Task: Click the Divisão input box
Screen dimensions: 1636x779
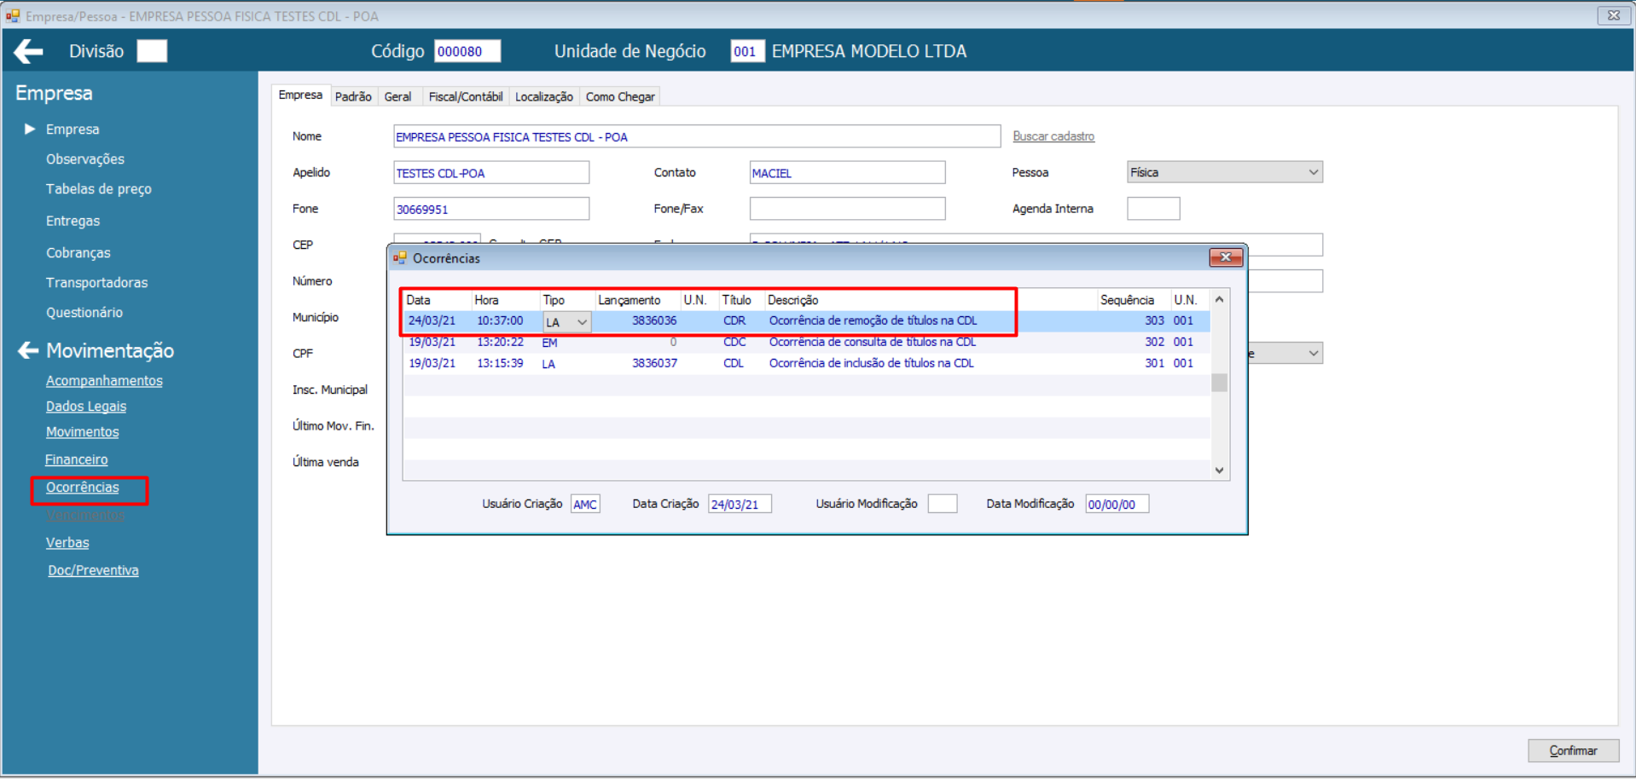Action: 152,51
